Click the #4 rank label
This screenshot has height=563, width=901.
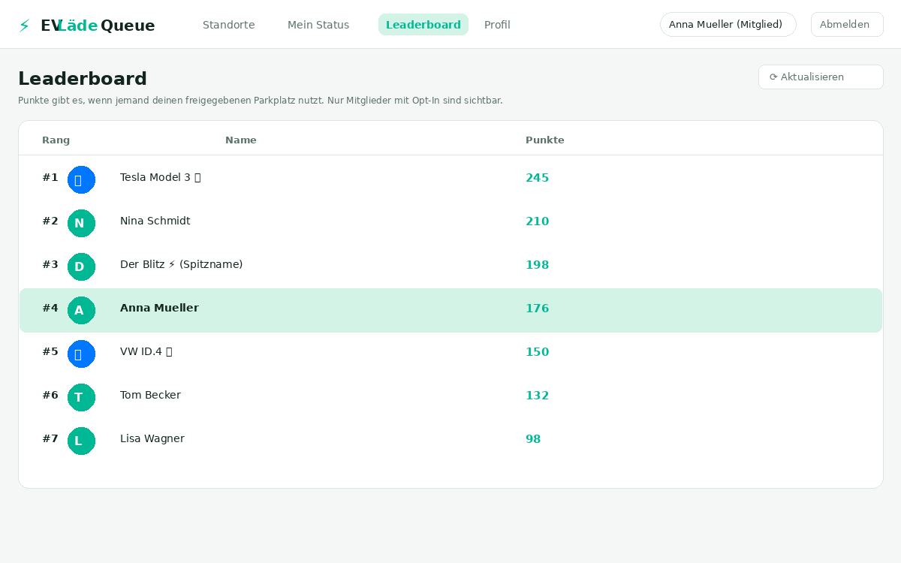click(x=50, y=308)
